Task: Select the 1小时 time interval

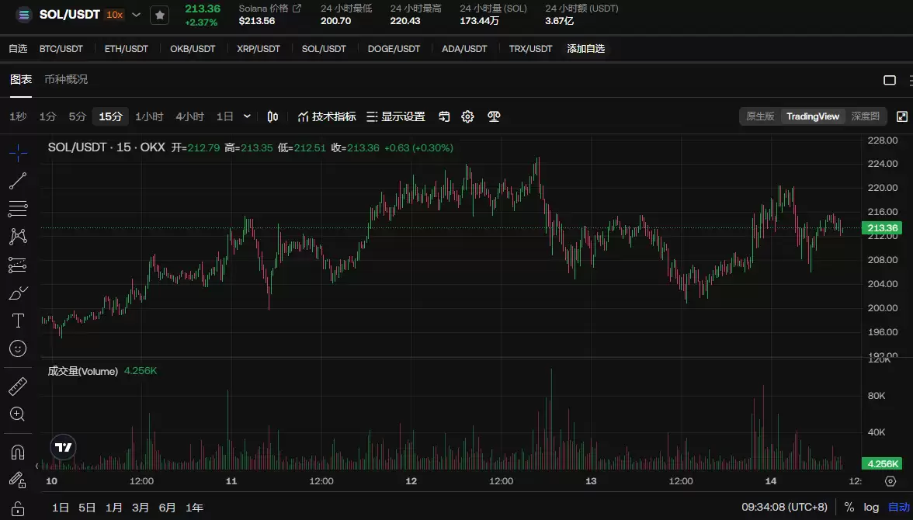Action: 149,116
